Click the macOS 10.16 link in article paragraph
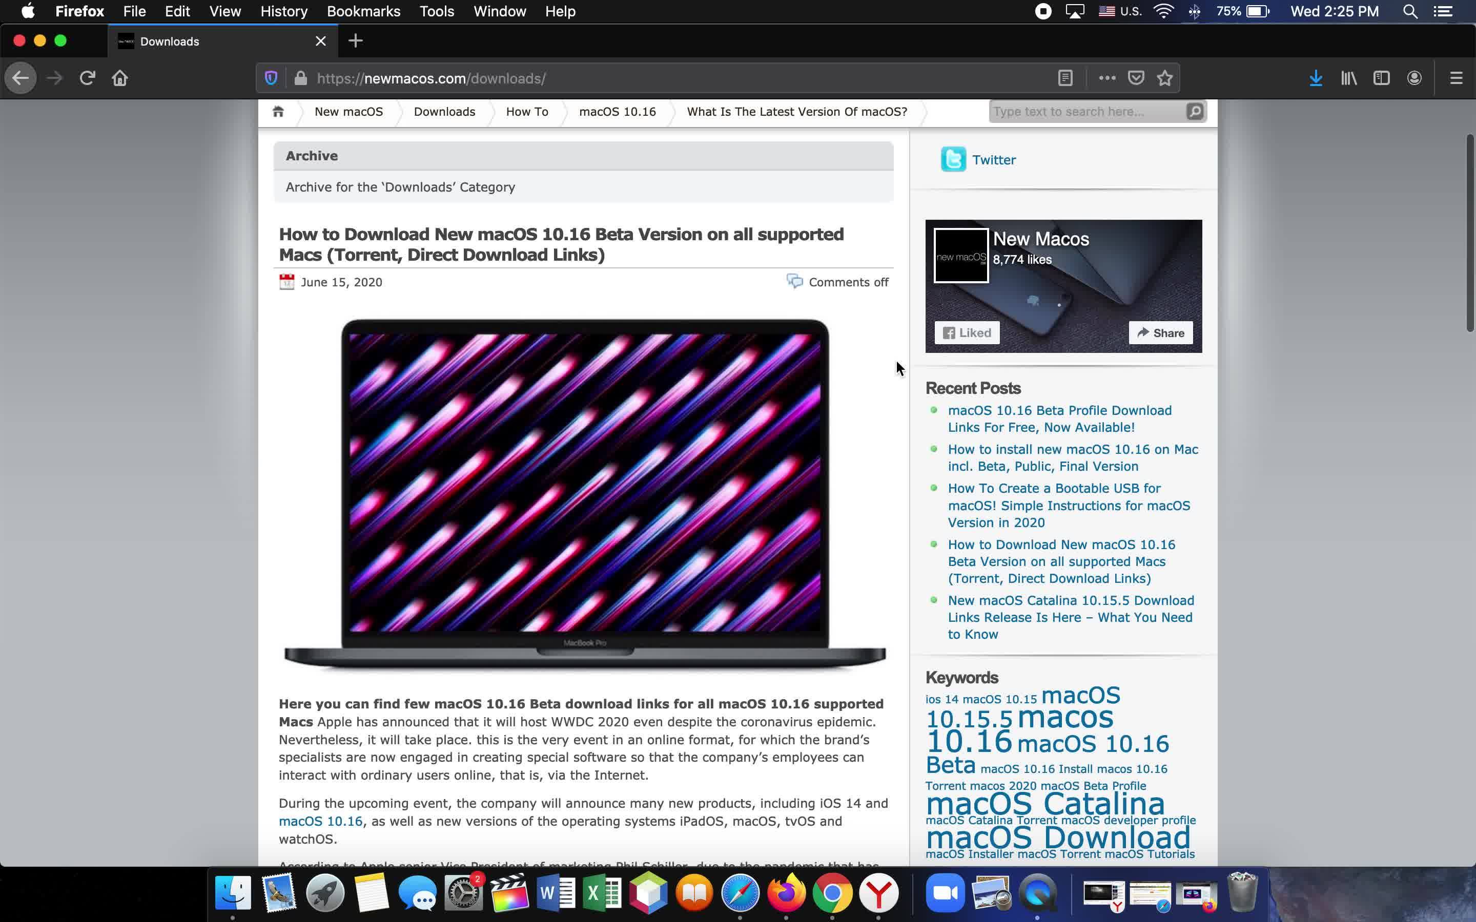Image resolution: width=1476 pixels, height=922 pixels. pos(320,822)
